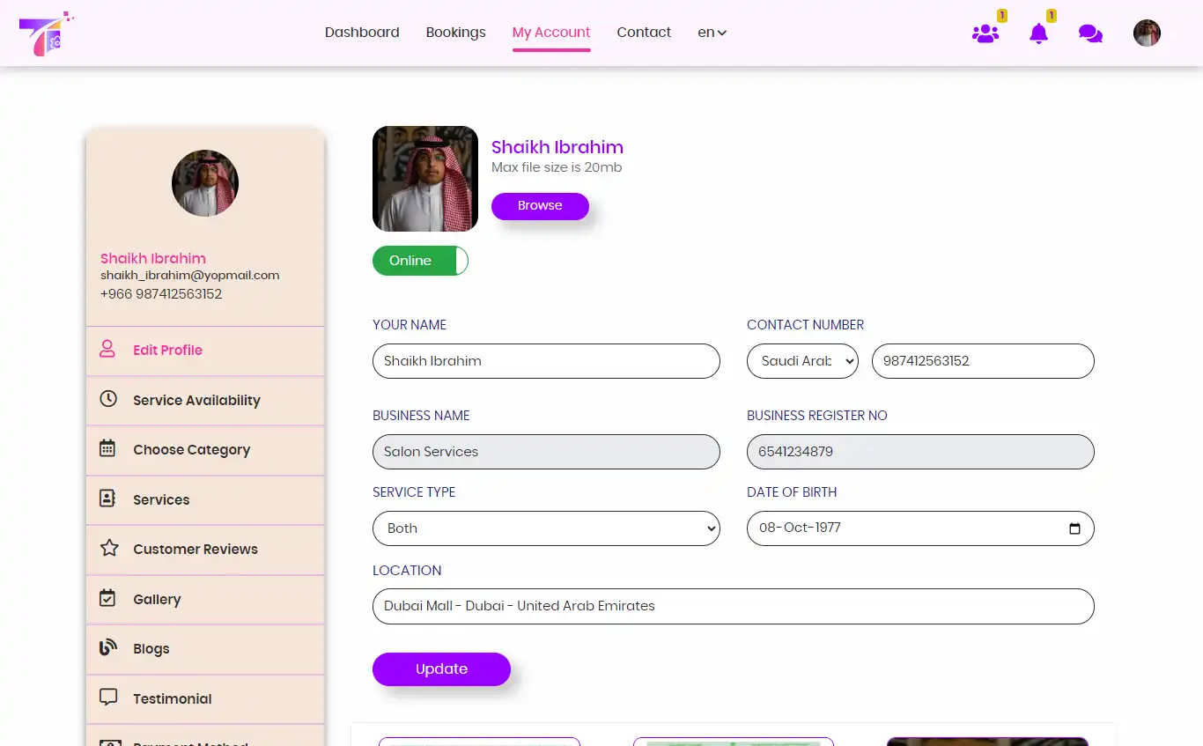1203x746 pixels.
Task: Go to the Dashboard menu item
Action: tap(361, 33)
